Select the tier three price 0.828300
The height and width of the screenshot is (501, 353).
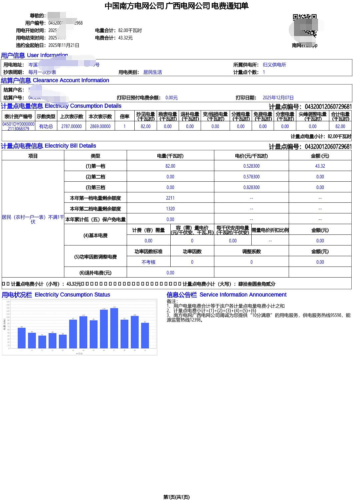point(251,187)
